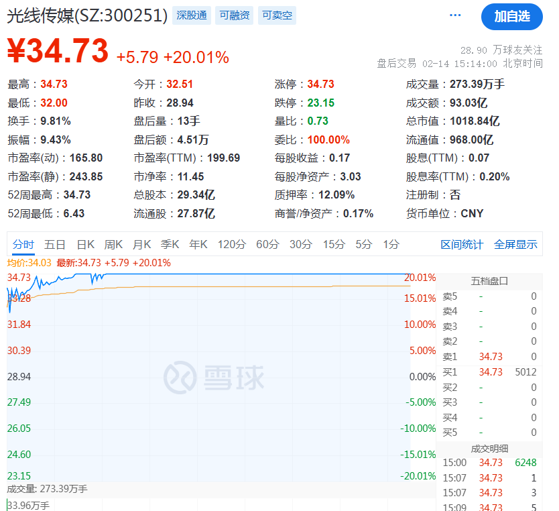Switch to the 年K chart tab
The image size is (559, 511).
click(x=198, y=244)
